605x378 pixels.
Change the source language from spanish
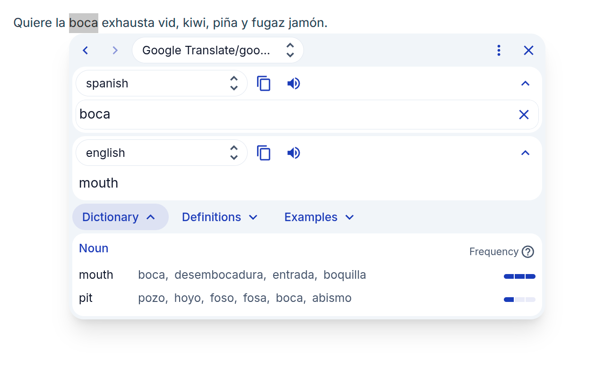162,84
